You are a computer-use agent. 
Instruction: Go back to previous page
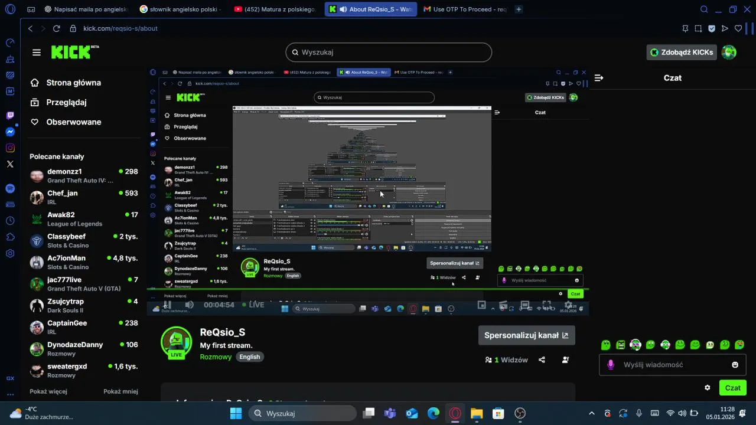(x=31, y=28)
